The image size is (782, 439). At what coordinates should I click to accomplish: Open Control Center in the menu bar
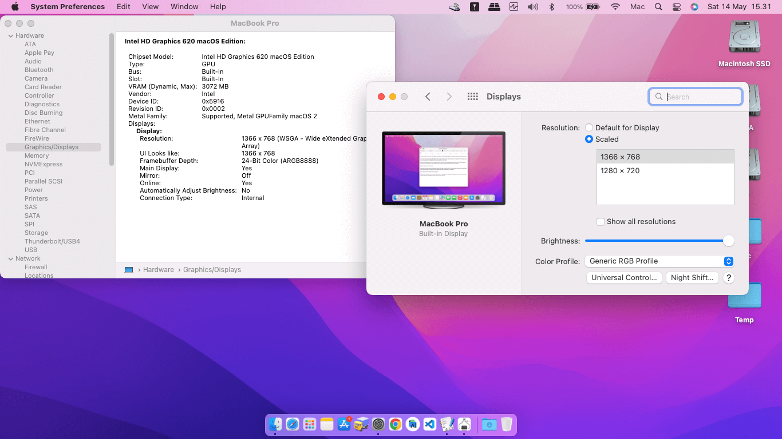[677, 7]
